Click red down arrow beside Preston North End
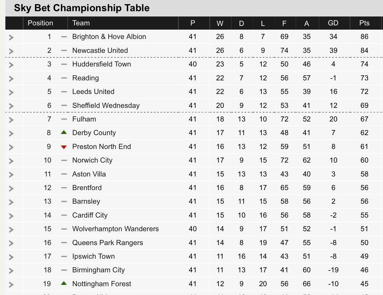 coord(64,147)
